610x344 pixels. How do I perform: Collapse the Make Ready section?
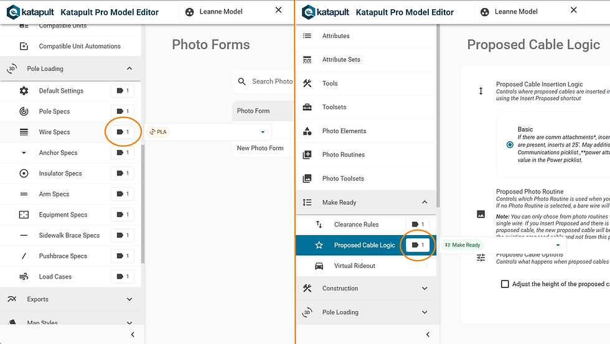tap(425, 202)
